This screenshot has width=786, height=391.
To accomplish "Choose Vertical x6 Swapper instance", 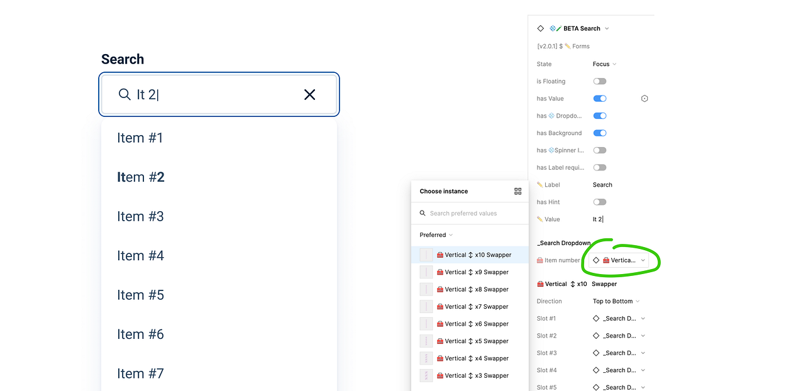I will pyautogui.click(x=470, y=324).
